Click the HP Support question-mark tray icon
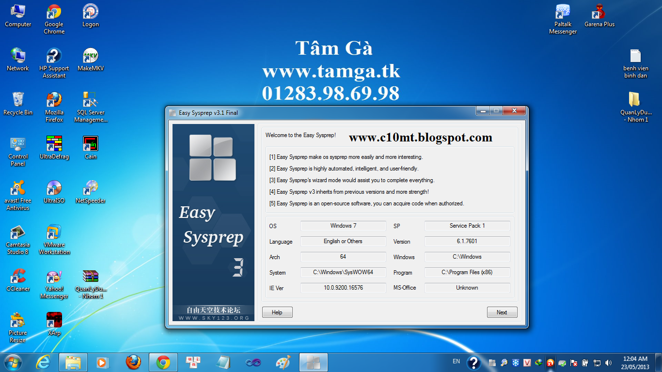662x372 pixels. pos(473,363)
